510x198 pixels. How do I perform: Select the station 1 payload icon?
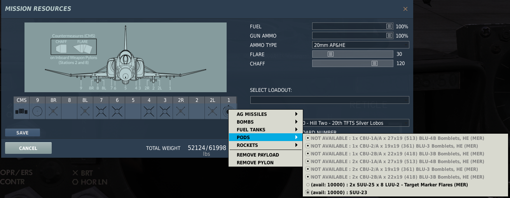(229, 112)
